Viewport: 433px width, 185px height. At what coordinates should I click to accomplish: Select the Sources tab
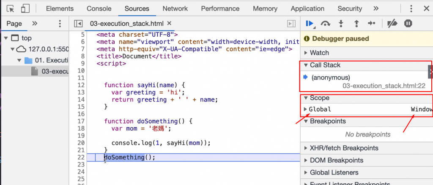pyautogui.click(x=137, y=8)
